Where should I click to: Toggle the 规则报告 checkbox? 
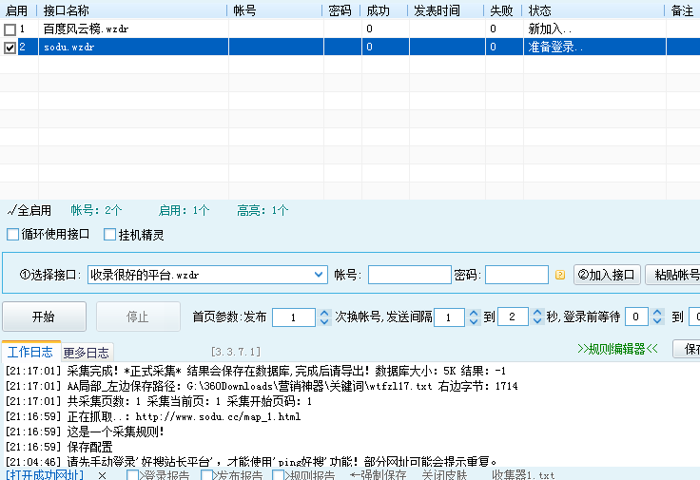coord(278,475)
